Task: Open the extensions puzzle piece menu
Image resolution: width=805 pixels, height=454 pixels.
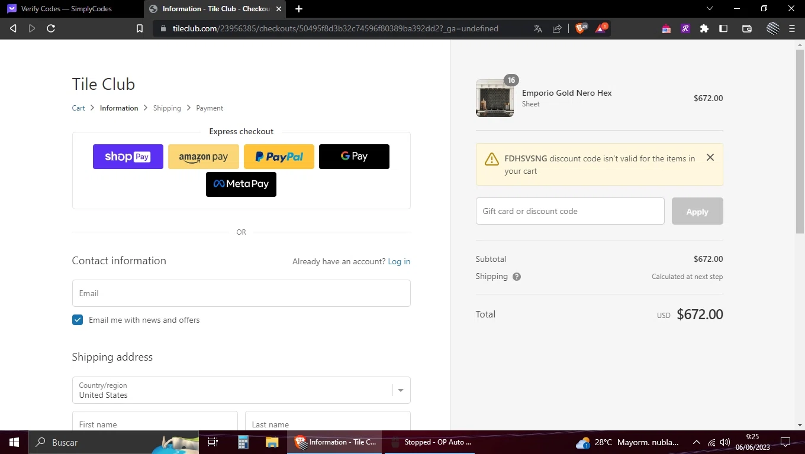Action: (704, 28)
